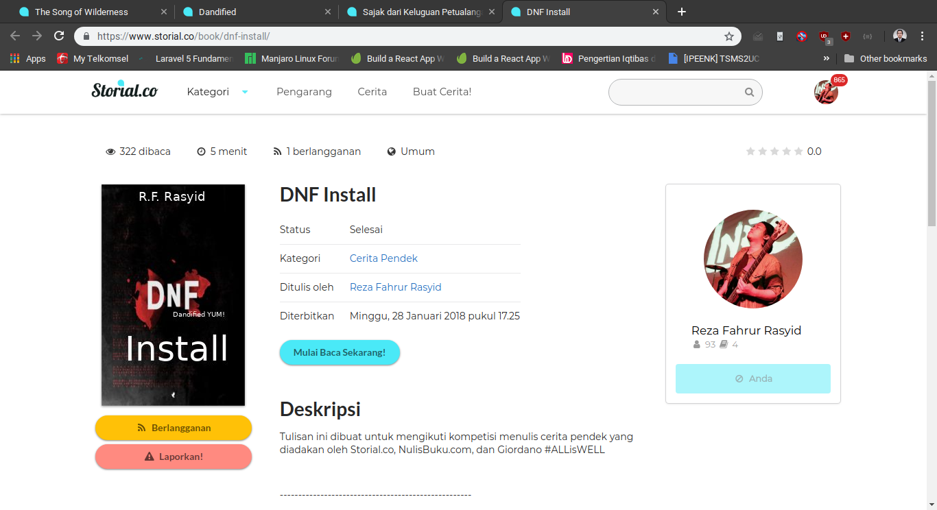Click the search magnifier icon
Screen dimensions: 937x510
coord(749,93)
